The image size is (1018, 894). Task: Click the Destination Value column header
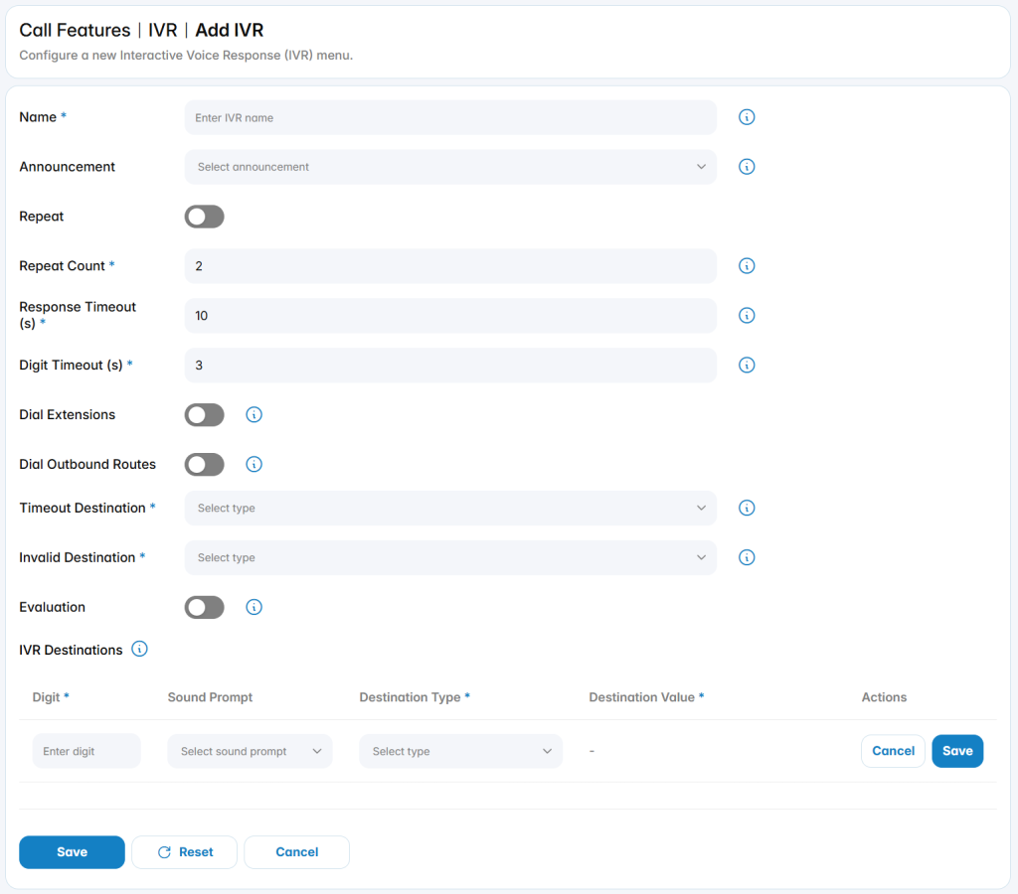[646, 697]
